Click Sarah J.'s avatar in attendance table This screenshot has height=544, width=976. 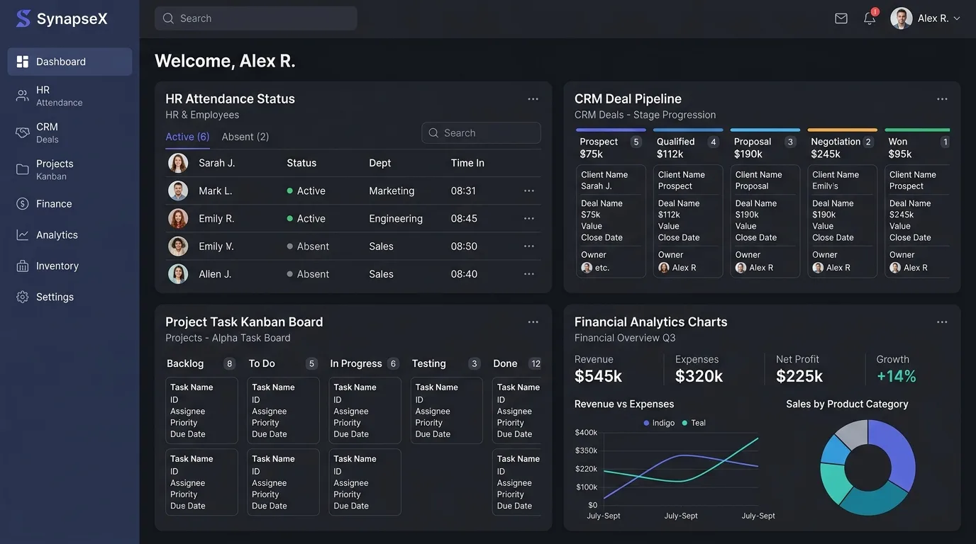(x=178, y=163)
